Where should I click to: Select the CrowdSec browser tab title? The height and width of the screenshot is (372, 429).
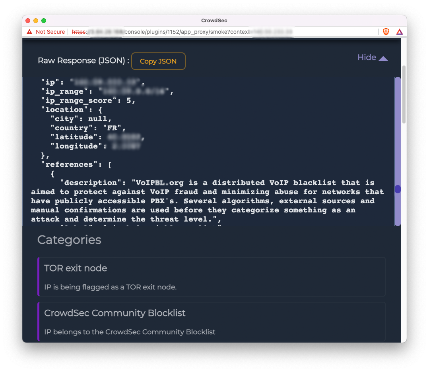(x=214, y=20)
